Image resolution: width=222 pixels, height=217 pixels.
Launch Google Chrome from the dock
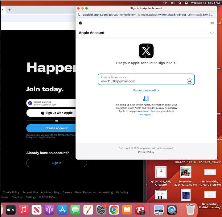click(114, 210)
